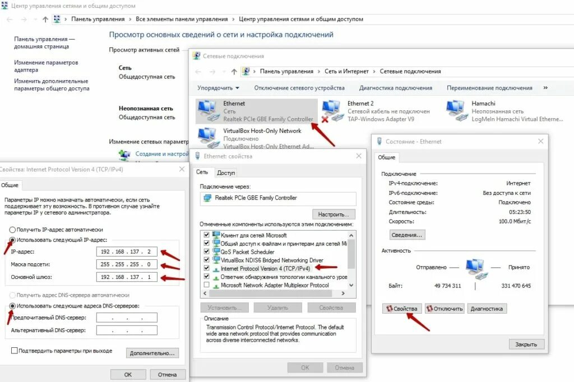Click Up arrow in Network Sharing Center
This screenshot has height=382, width=574.
[45, 20]
